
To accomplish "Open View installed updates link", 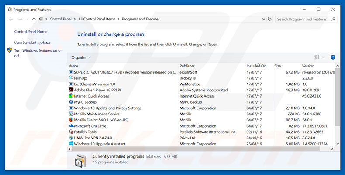I will click(32, 43).
